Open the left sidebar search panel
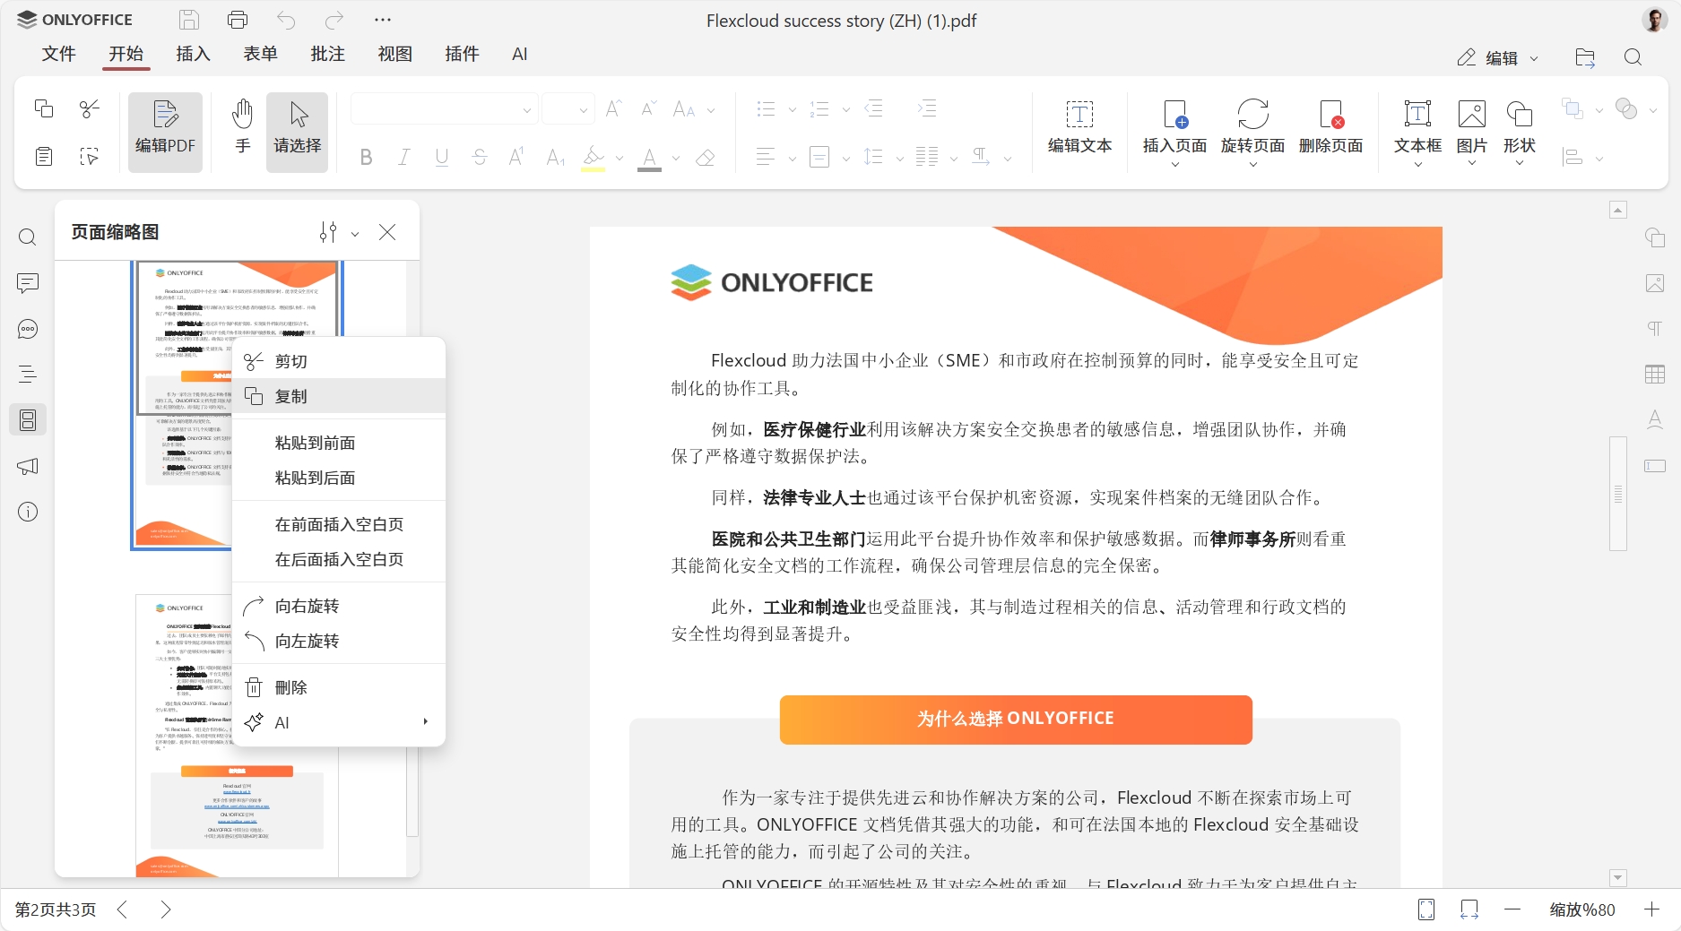 [28, 237]
